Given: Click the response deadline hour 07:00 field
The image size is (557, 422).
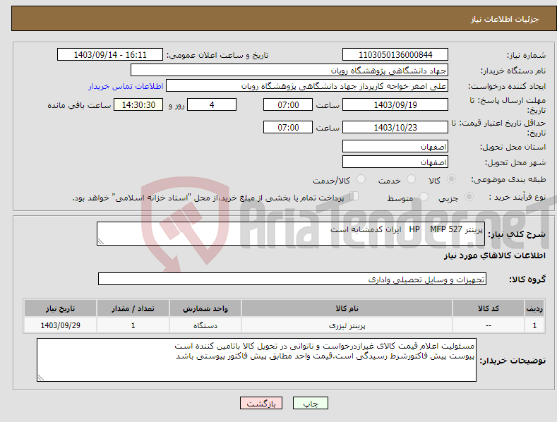Looking at the screenshot, I should point(288,104).
